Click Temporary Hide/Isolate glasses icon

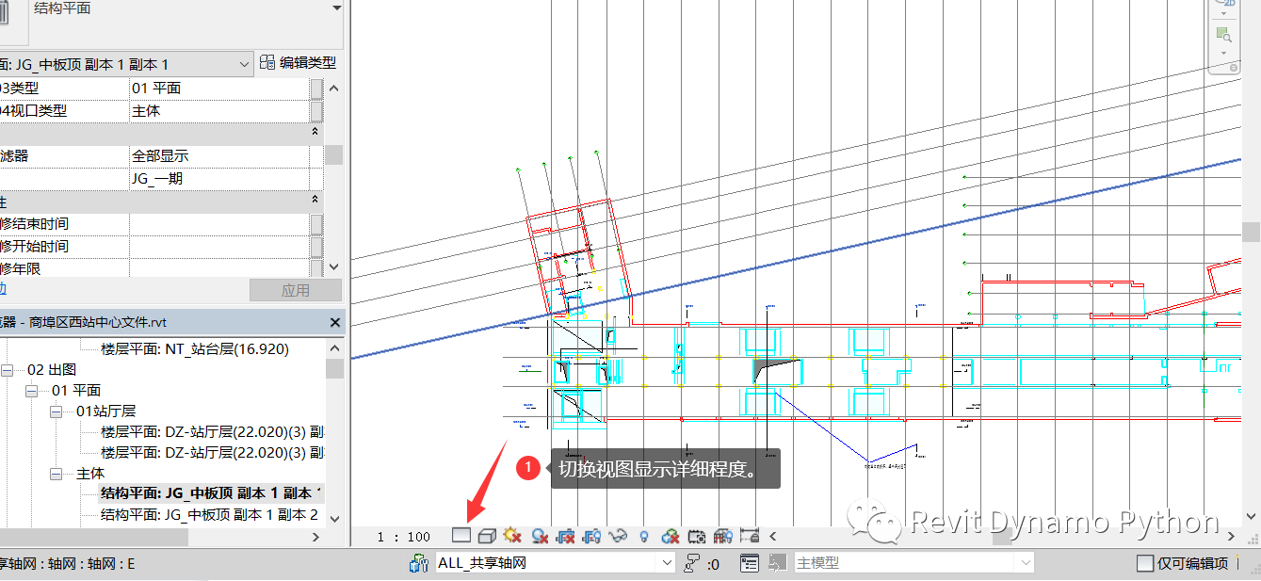pos(618,536)
